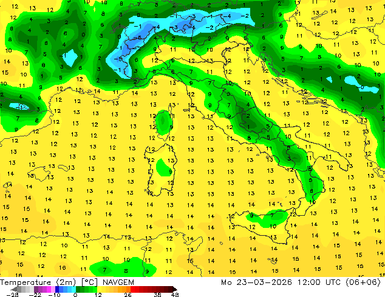
Task: Click the '-0' value on the map
Action: (x=361, y=87)
